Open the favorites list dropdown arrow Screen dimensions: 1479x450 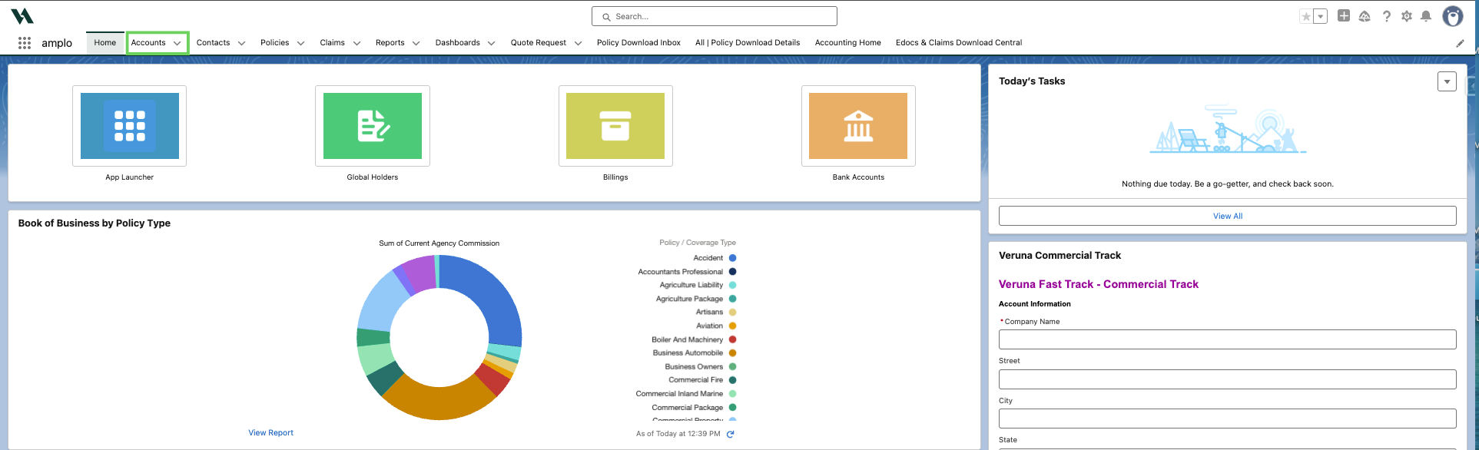point(1321,16)
